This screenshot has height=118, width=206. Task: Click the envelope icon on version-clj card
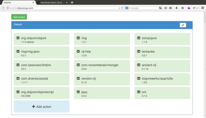pos(78,78)
